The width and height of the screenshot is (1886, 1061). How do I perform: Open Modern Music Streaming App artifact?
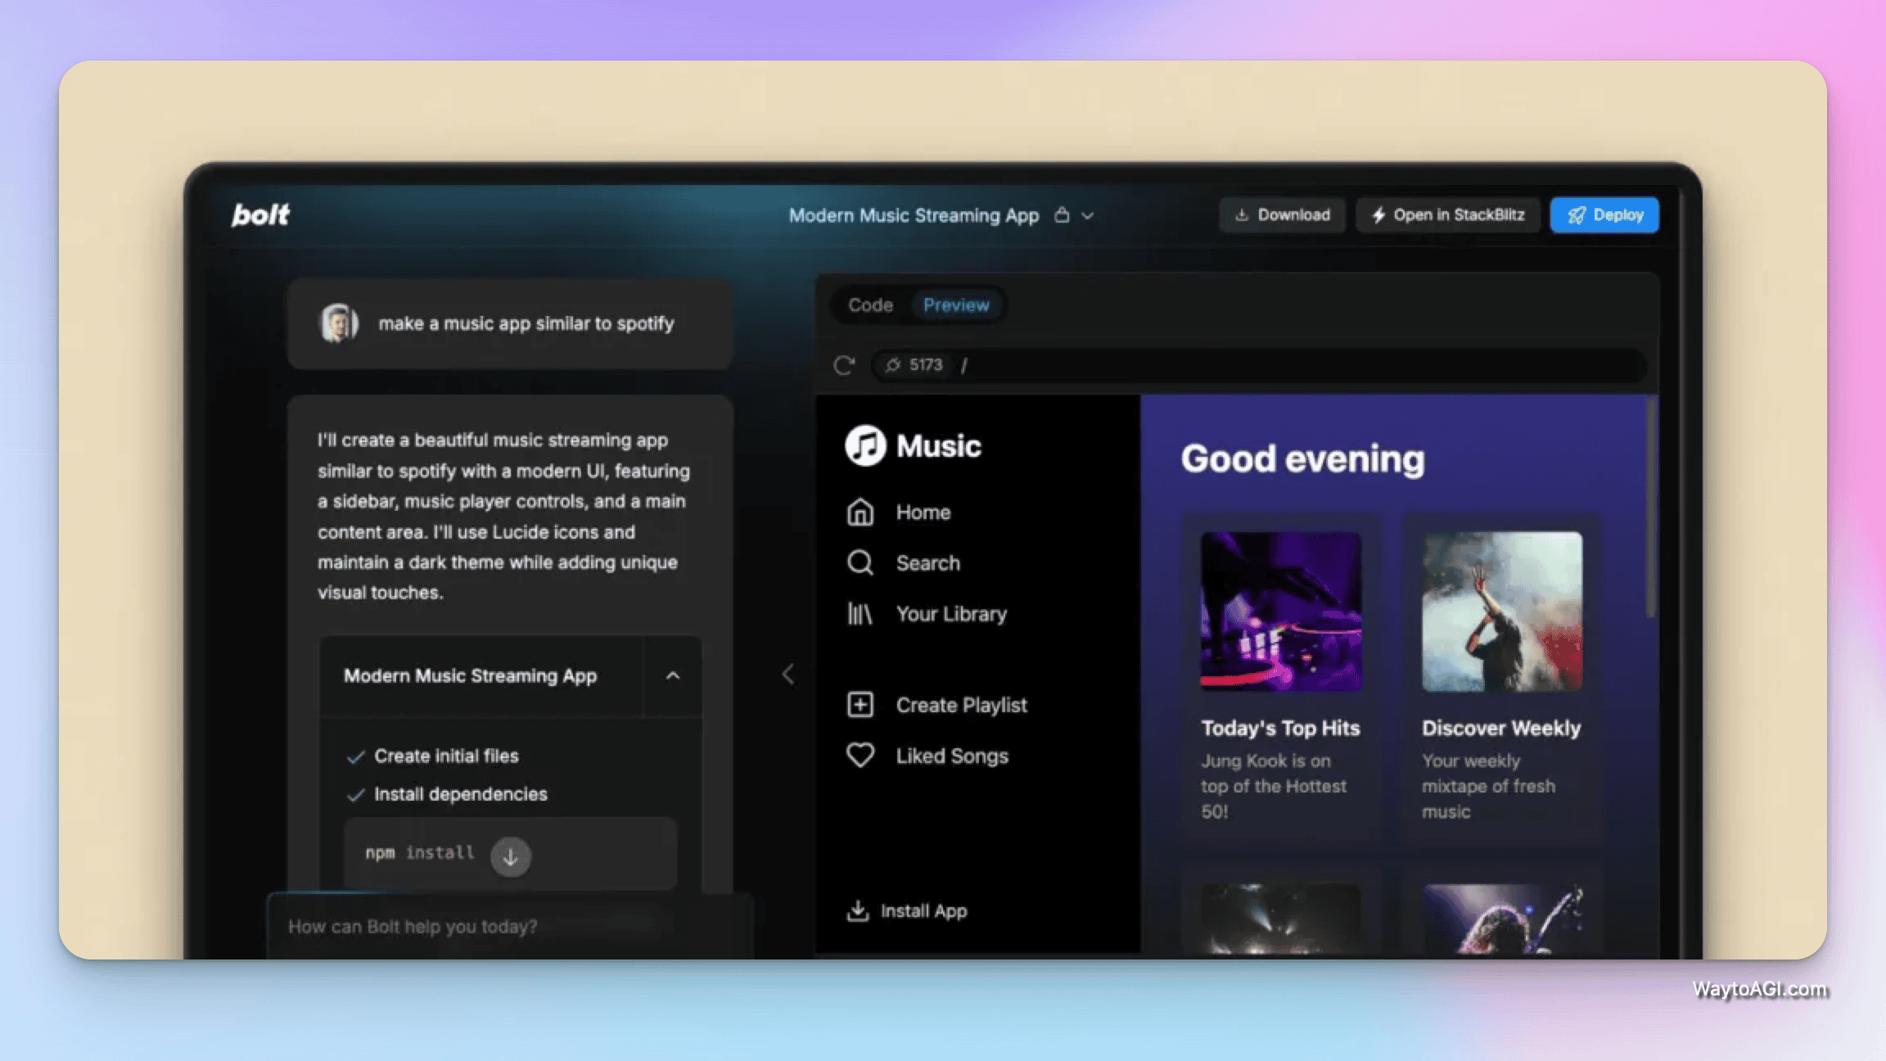tap(481, 675)
